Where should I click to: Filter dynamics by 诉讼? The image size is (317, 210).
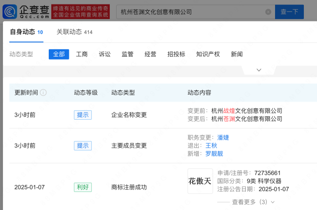(105, 54)
